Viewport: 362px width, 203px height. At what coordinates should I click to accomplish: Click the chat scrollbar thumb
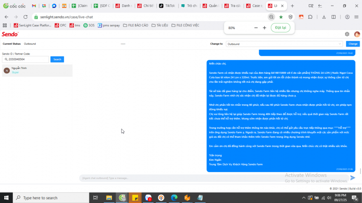[361, 171]
